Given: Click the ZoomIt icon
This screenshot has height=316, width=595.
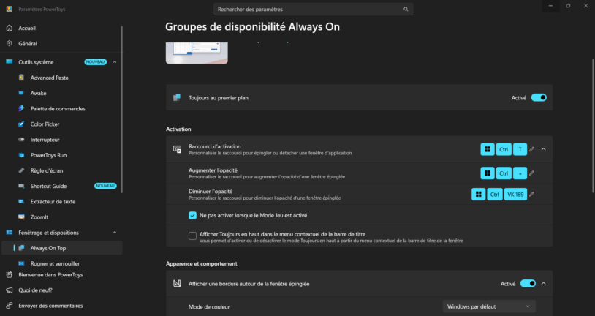Looking at the screenshot, I should coord(22,217).
